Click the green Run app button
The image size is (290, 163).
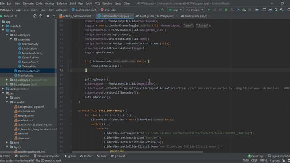click(209, 10)
